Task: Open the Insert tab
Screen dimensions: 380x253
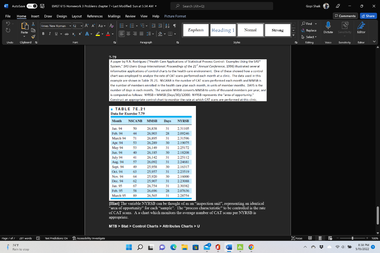Action: (x=35, y=16)
